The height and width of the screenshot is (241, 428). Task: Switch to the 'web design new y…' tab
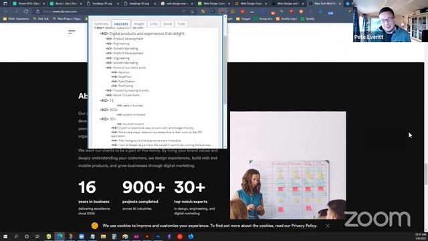[177, 3]
